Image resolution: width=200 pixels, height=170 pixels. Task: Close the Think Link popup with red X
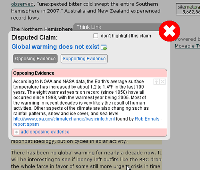pyautogui.click(x=170, y=31)
